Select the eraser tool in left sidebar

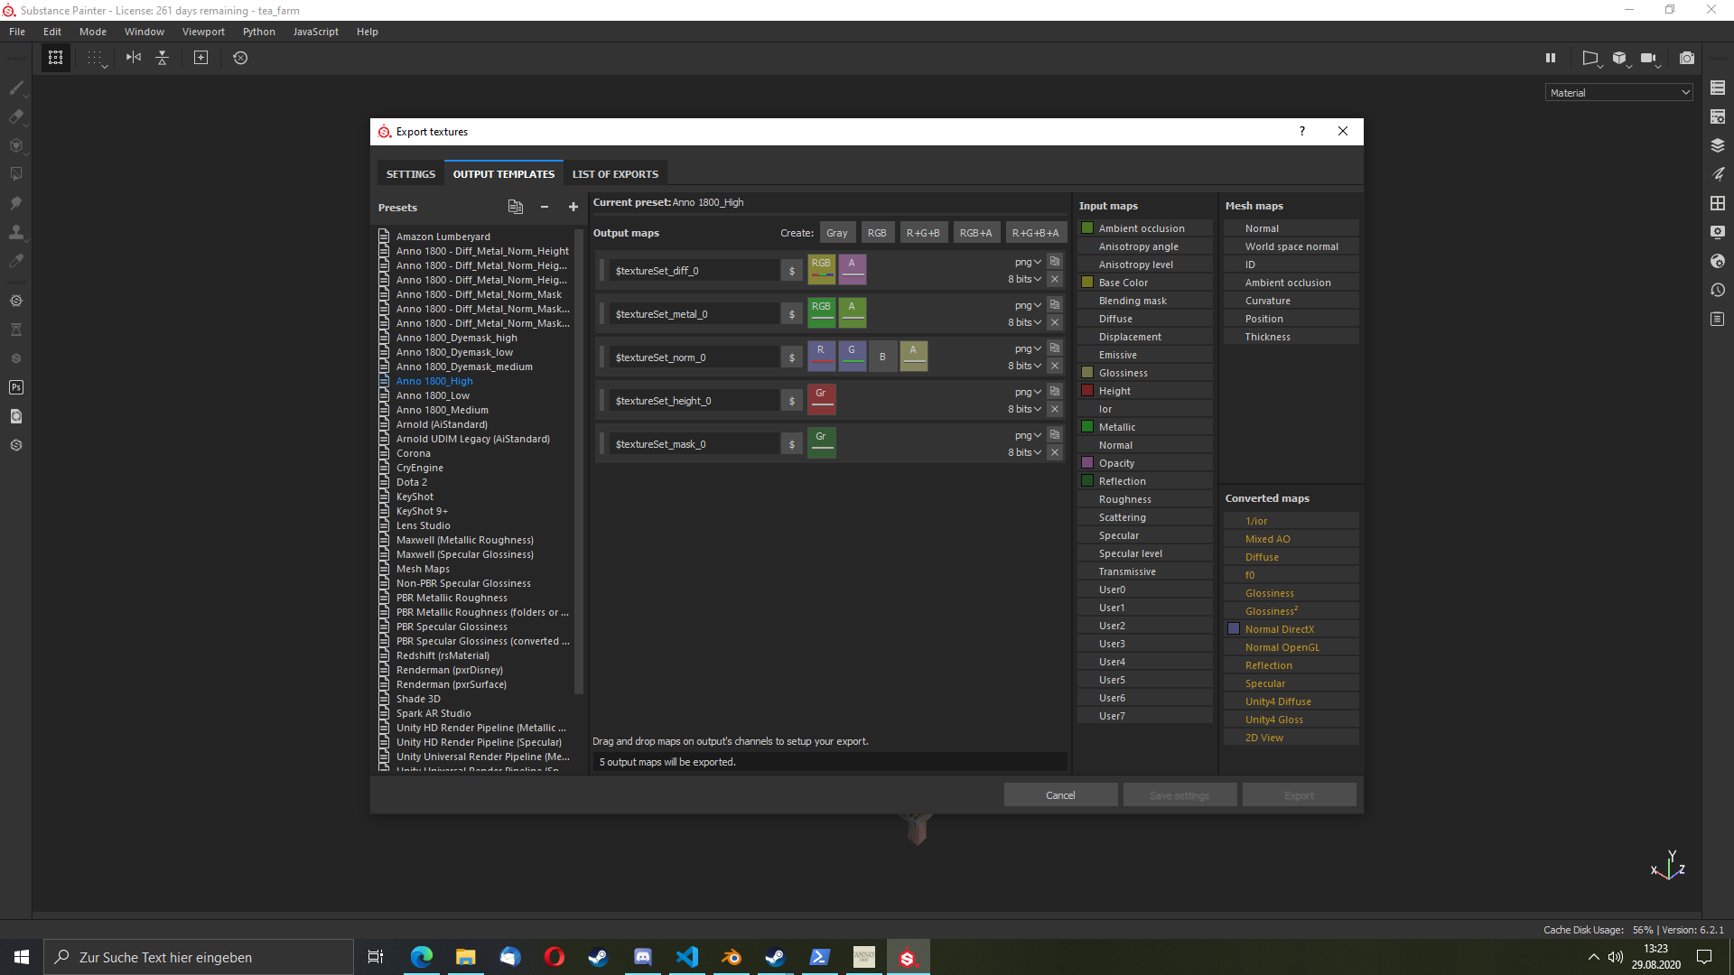pos(16,116)
